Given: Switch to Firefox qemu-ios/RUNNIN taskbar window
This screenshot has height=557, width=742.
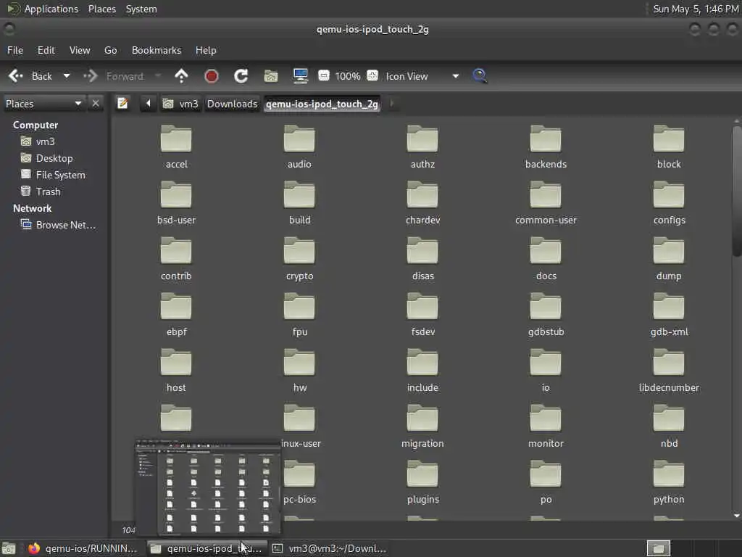Looking at the screenshot, I should click(x=83, y=548).
